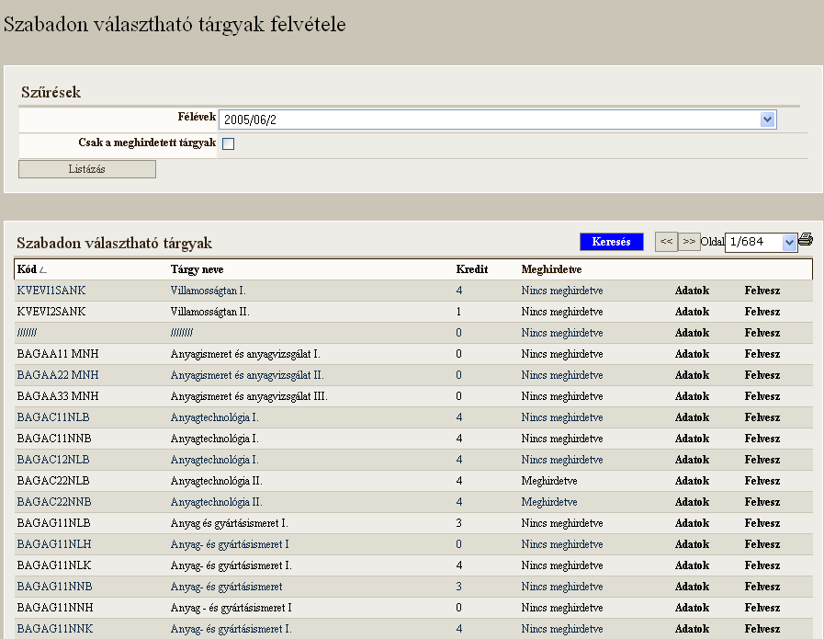Select course code KVEVI1SANK
This screenshot has width=824, height=639.
(x=51, y=291)
